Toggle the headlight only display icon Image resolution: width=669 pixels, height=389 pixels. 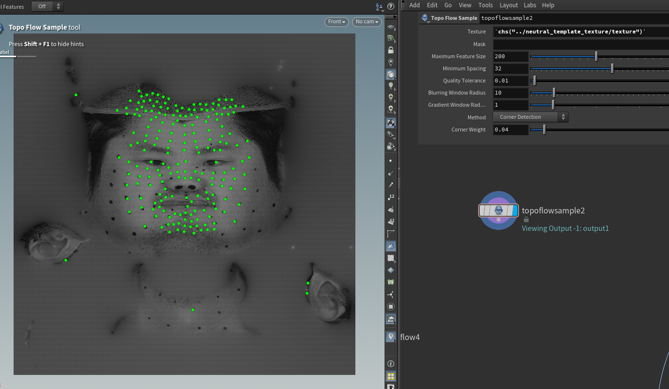[x=391, y=75]
